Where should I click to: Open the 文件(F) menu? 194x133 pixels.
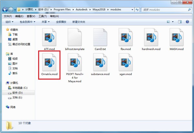click(x=8, y=16)
